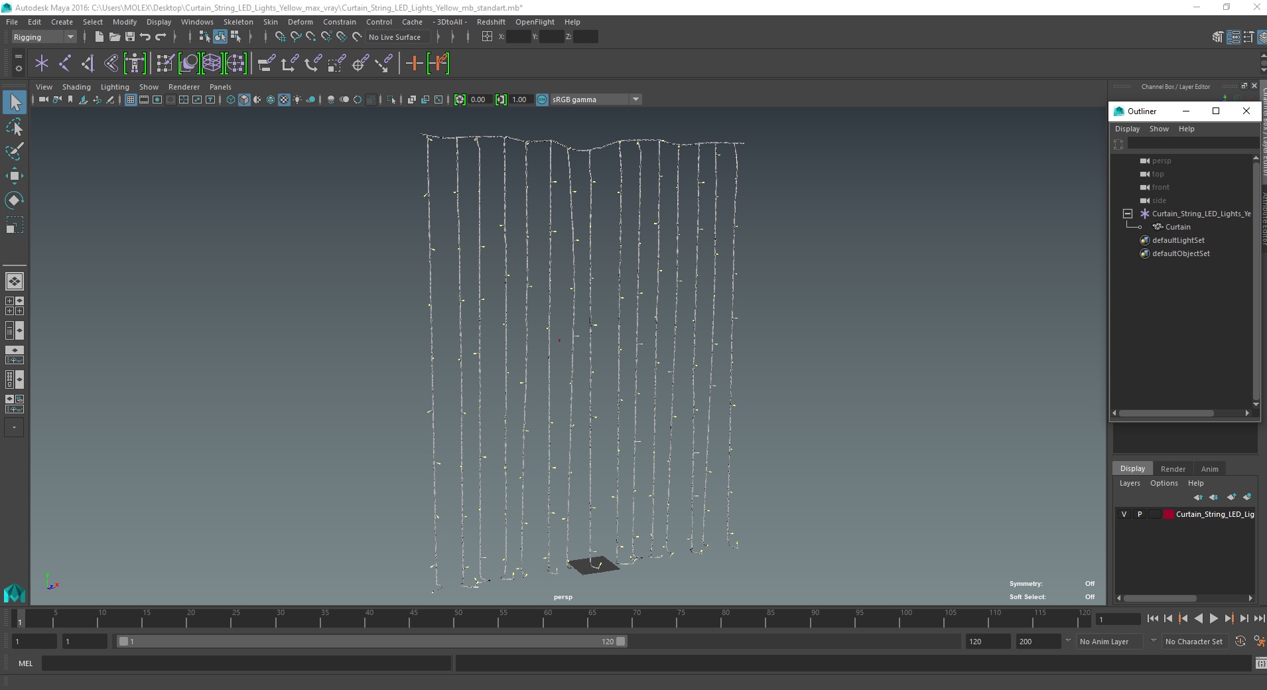This screenshot has width=1267, height=690.
Task: Click the Redo arrow icon
Action: point(161,36)
